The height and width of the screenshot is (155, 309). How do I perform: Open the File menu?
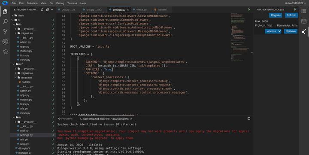click(x=14, y=3)
